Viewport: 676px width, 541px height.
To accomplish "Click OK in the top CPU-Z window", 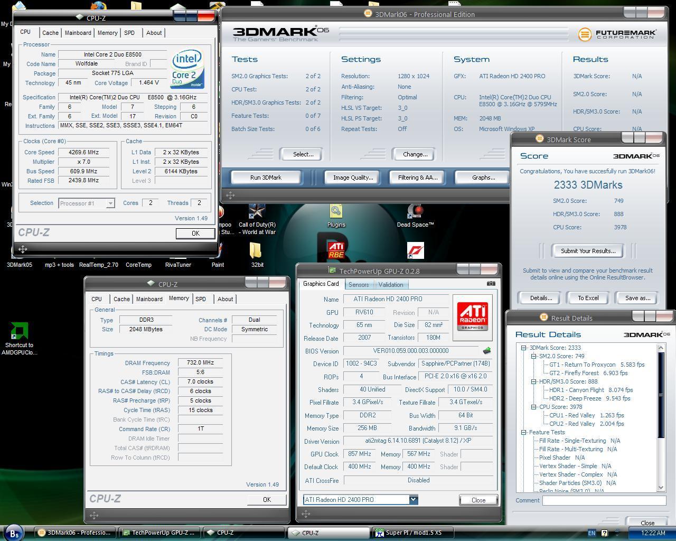I will click(195, 233).
